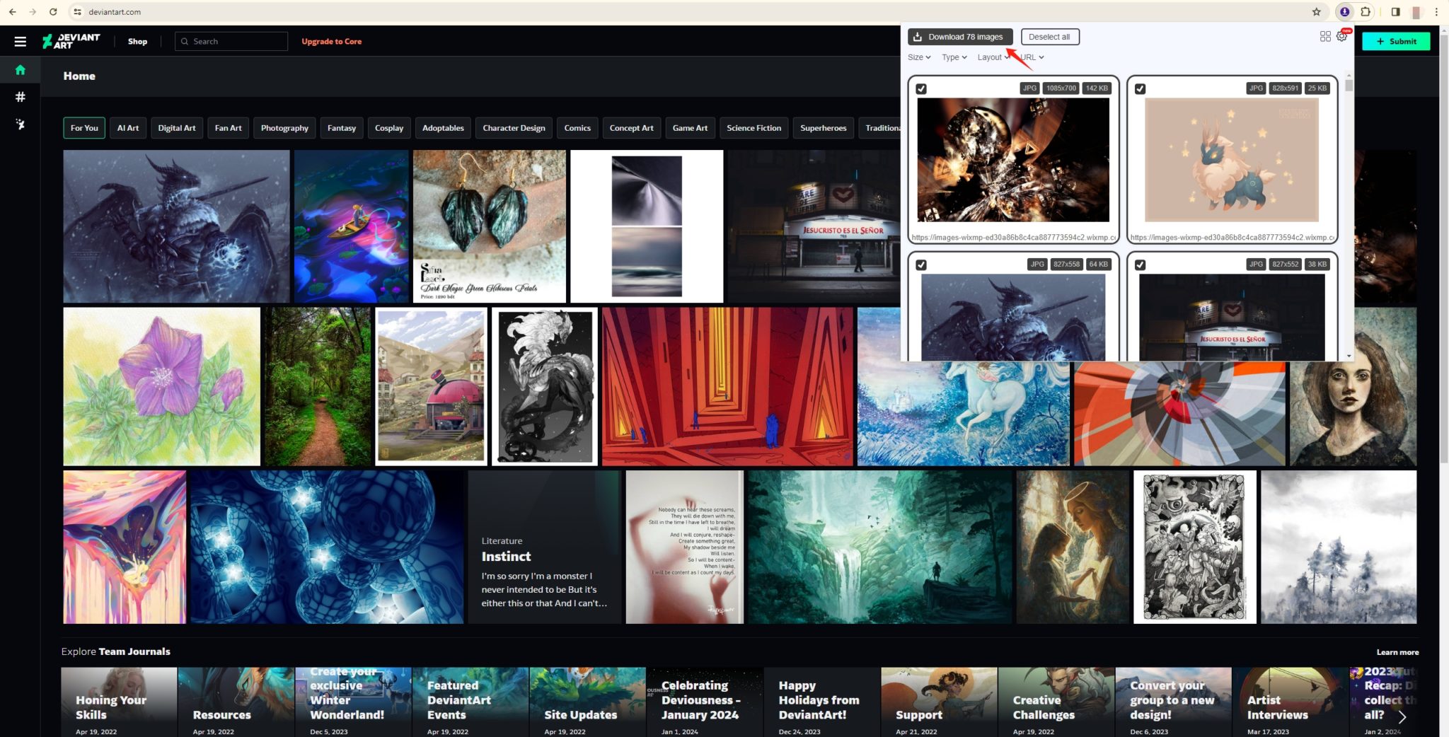Switch to grid view in the downloader popup
1449x737 pixels.
tap(1325, 37)
